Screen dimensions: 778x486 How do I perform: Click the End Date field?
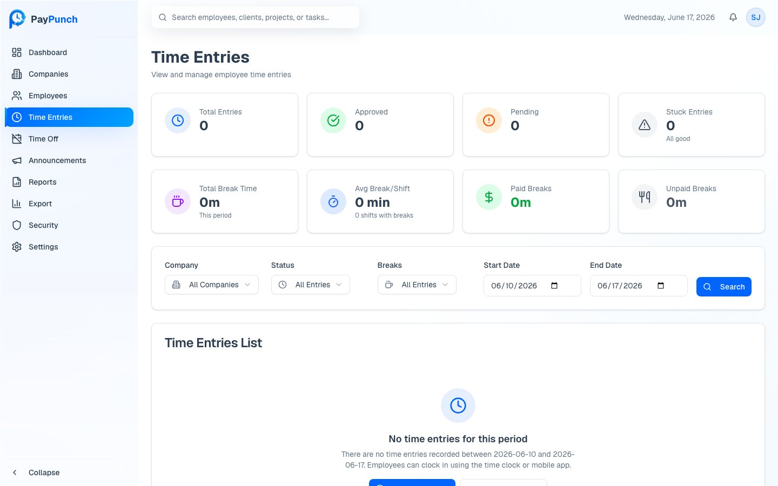[x=639, y=286]
